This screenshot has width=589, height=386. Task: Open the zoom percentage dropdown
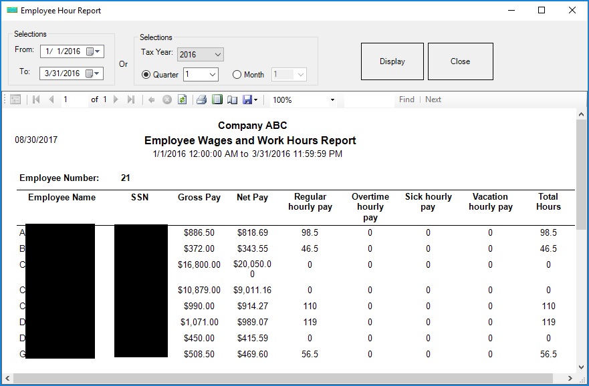click(x=332, y=100)
